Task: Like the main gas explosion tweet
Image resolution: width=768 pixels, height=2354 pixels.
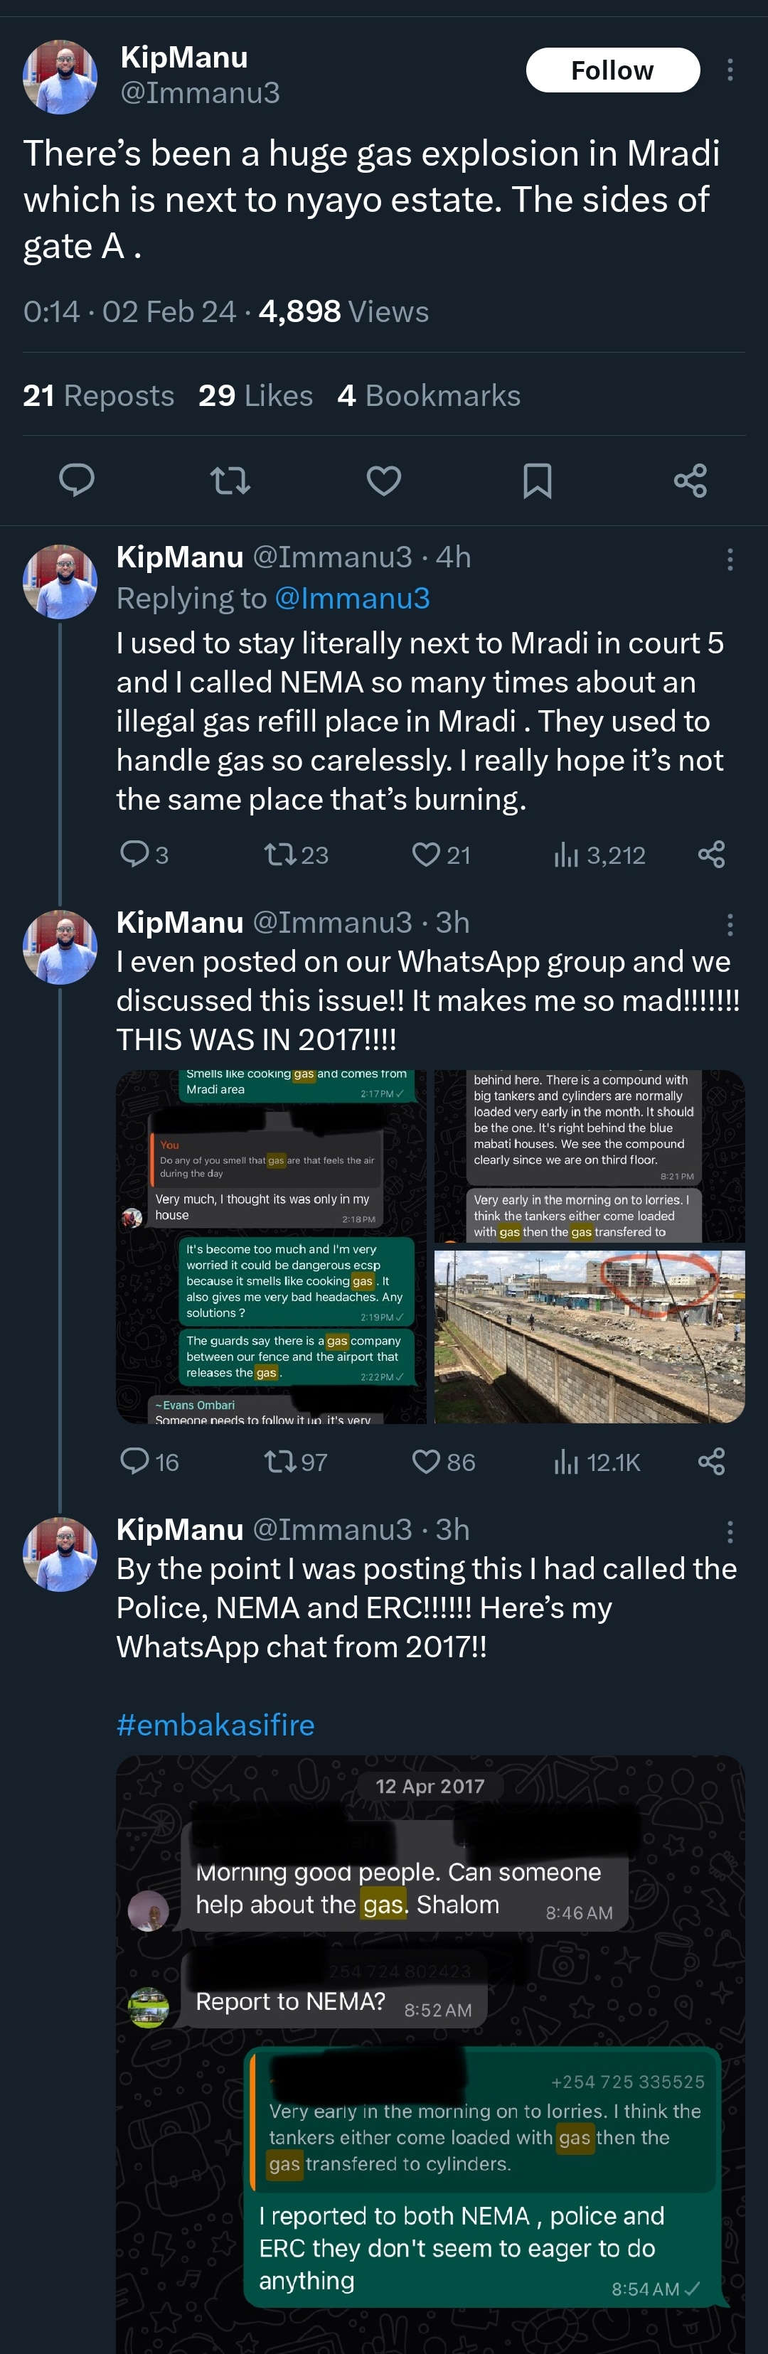Action: tap(384, 480)
